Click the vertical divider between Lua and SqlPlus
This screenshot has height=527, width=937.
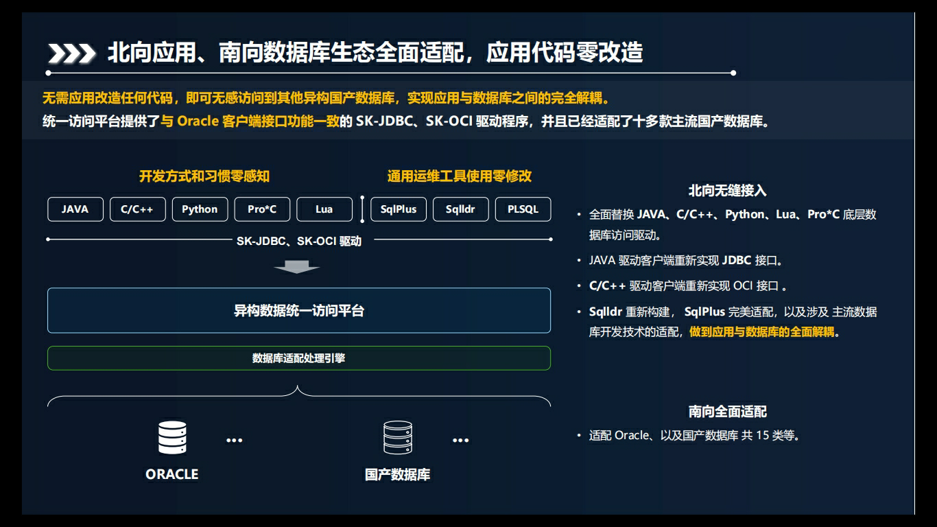tap(362, 209)
